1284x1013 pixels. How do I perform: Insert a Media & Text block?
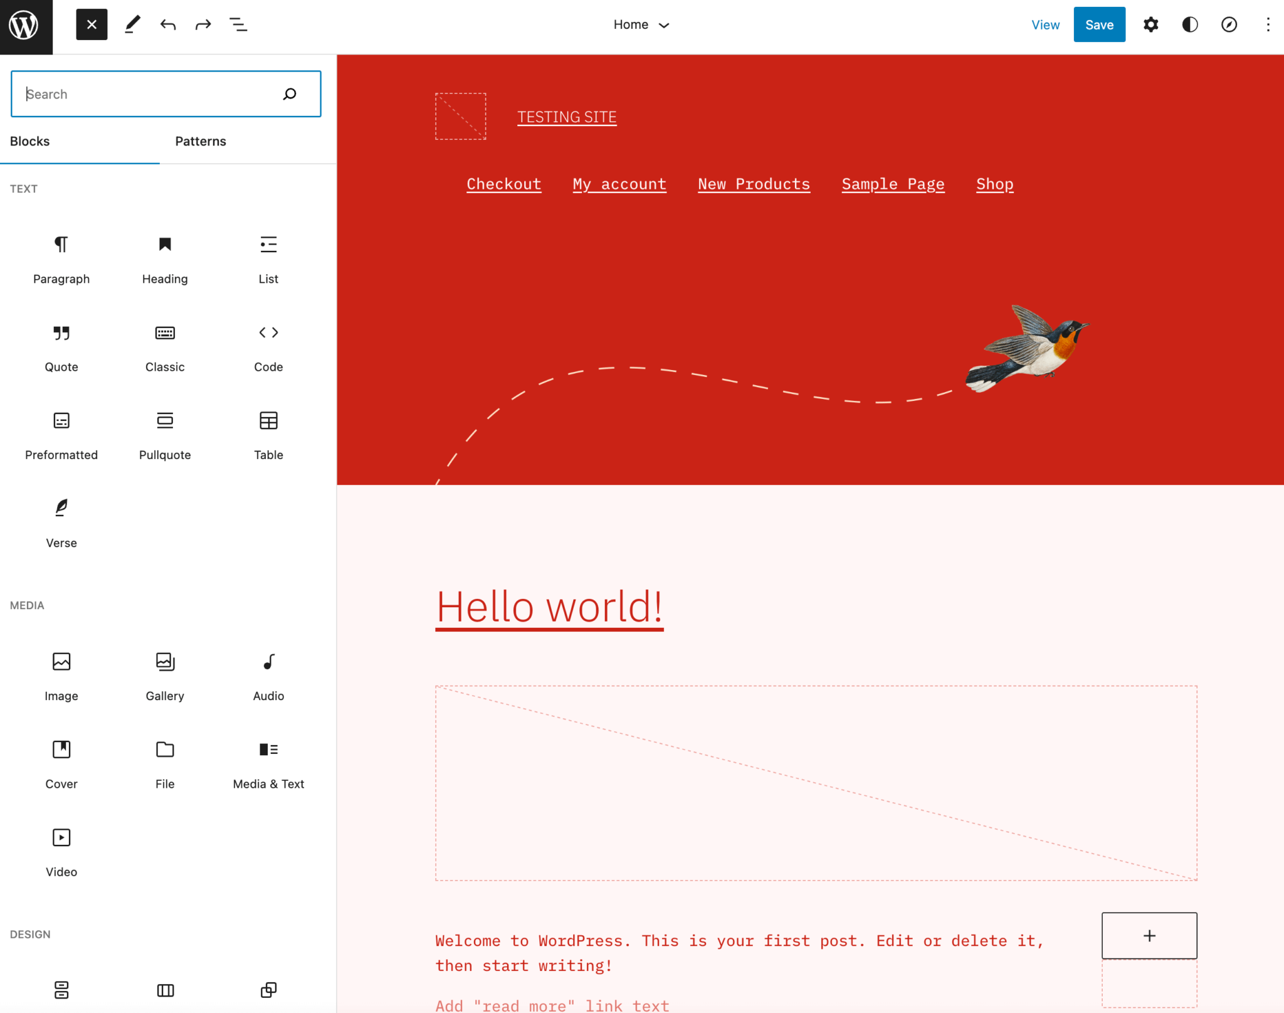point(268,764)
